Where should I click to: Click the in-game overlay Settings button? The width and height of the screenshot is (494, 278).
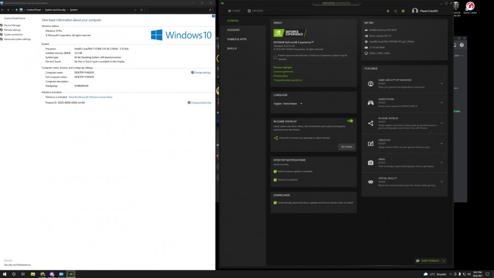(x=346, y=146)
